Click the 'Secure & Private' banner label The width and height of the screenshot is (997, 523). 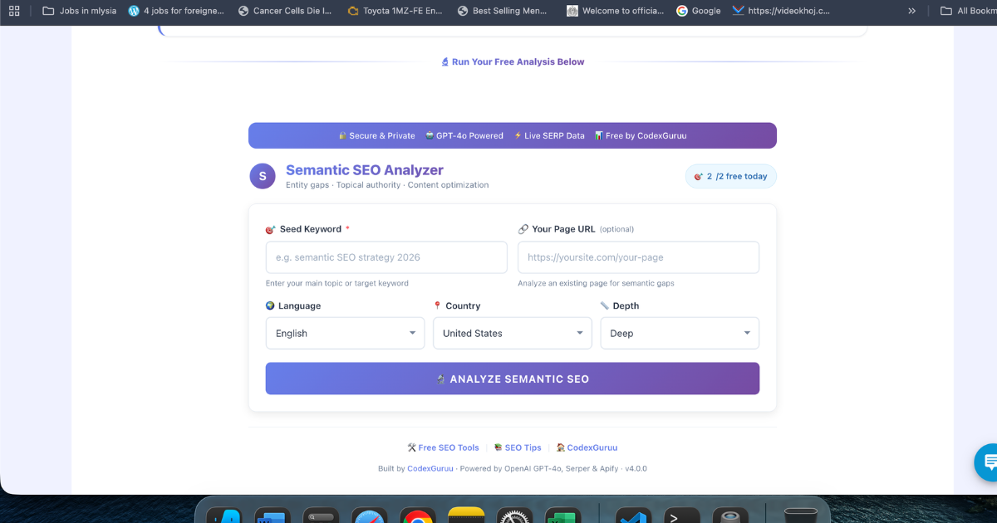[x=376, y=135]
